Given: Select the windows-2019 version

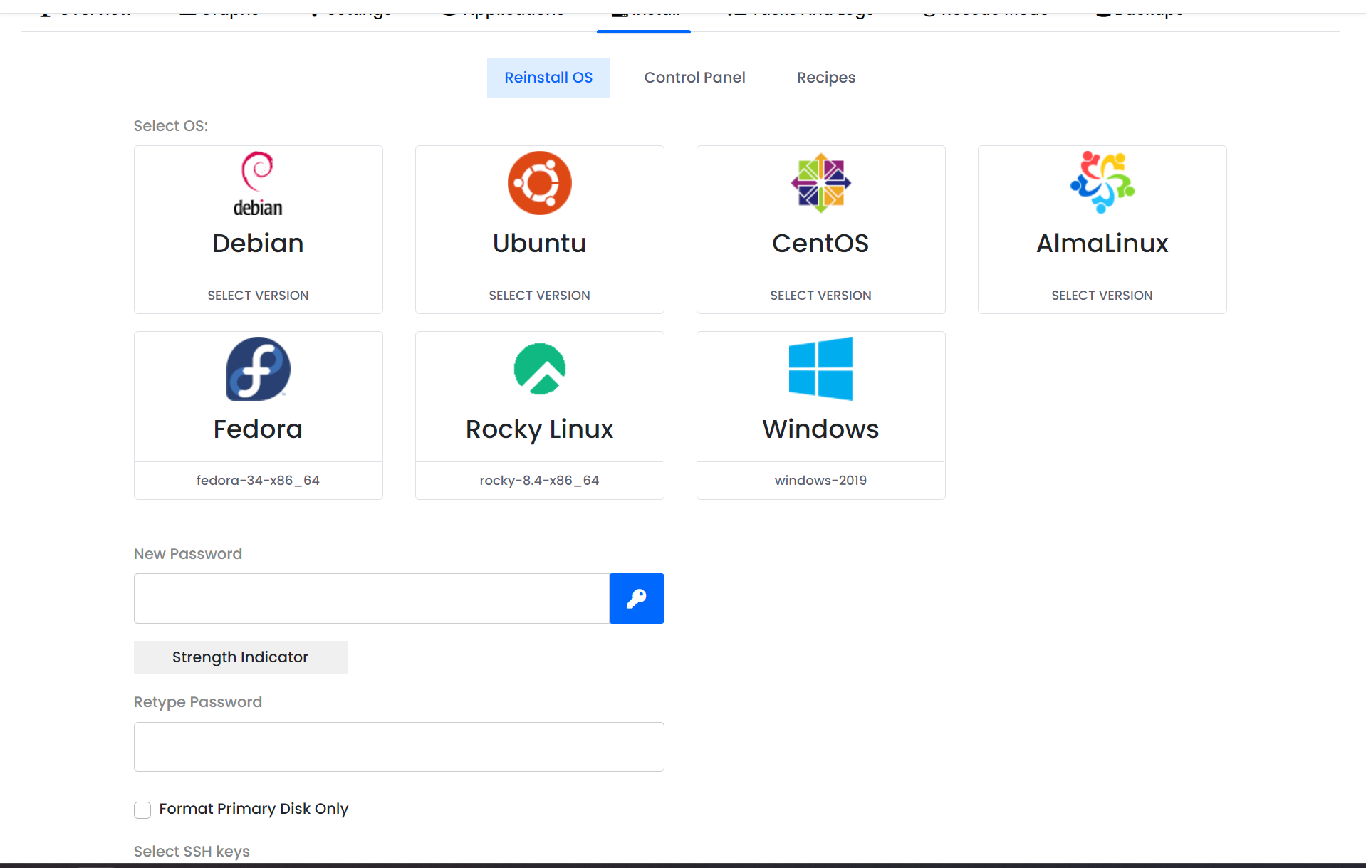Looking at the screenshot, I should (820, 481).
